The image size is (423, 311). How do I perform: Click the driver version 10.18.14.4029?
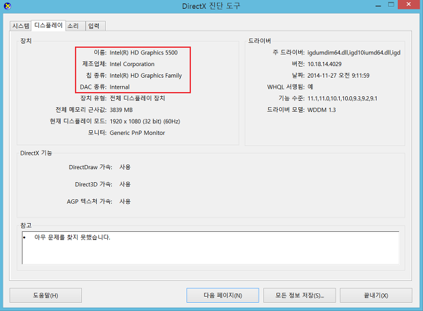point(325,64)
